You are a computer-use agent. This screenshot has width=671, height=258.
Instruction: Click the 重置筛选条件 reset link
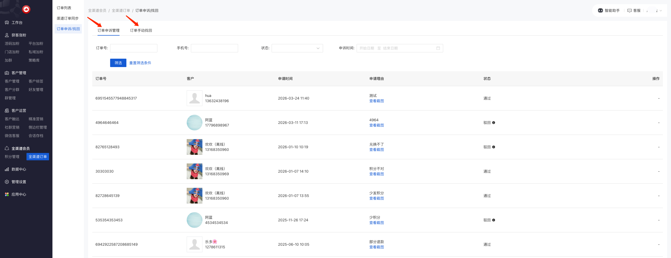point(140,63)
